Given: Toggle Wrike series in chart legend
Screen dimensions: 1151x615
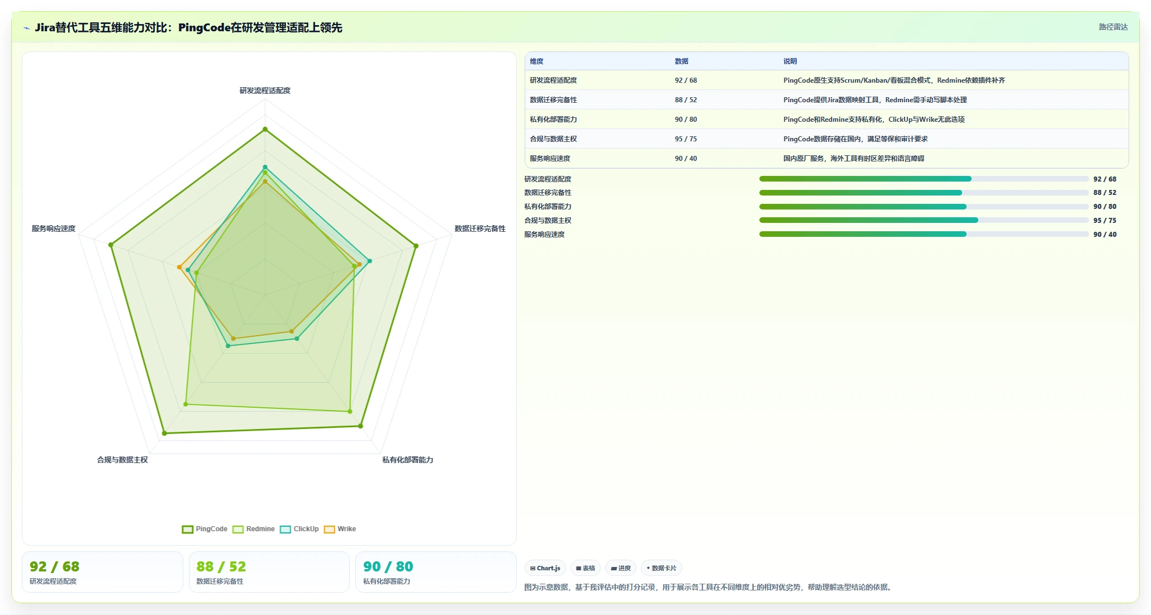Looking at the screenshot, I should tap(340, 529).
